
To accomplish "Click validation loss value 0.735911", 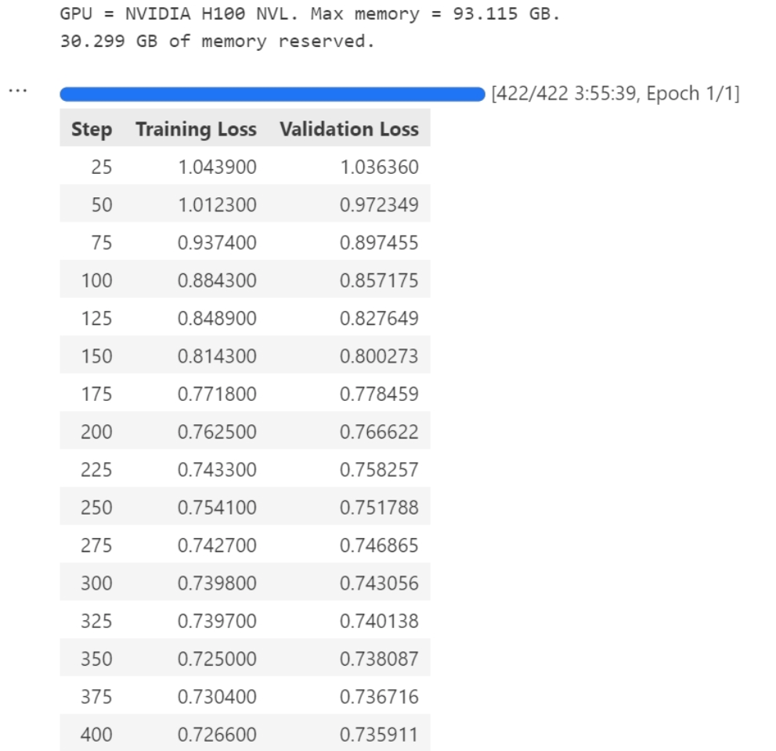I will tap(379, 735).
